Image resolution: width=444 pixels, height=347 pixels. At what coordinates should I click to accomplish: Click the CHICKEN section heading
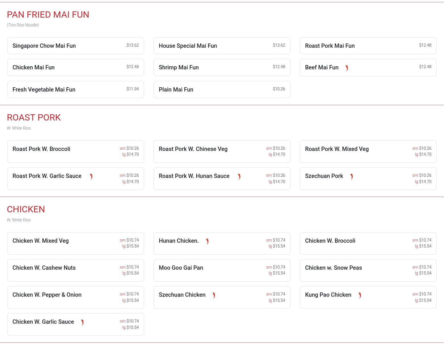[26, 209]
